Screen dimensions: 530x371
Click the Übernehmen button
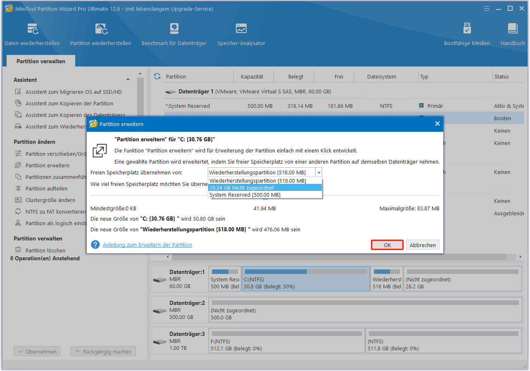[37, 352]
